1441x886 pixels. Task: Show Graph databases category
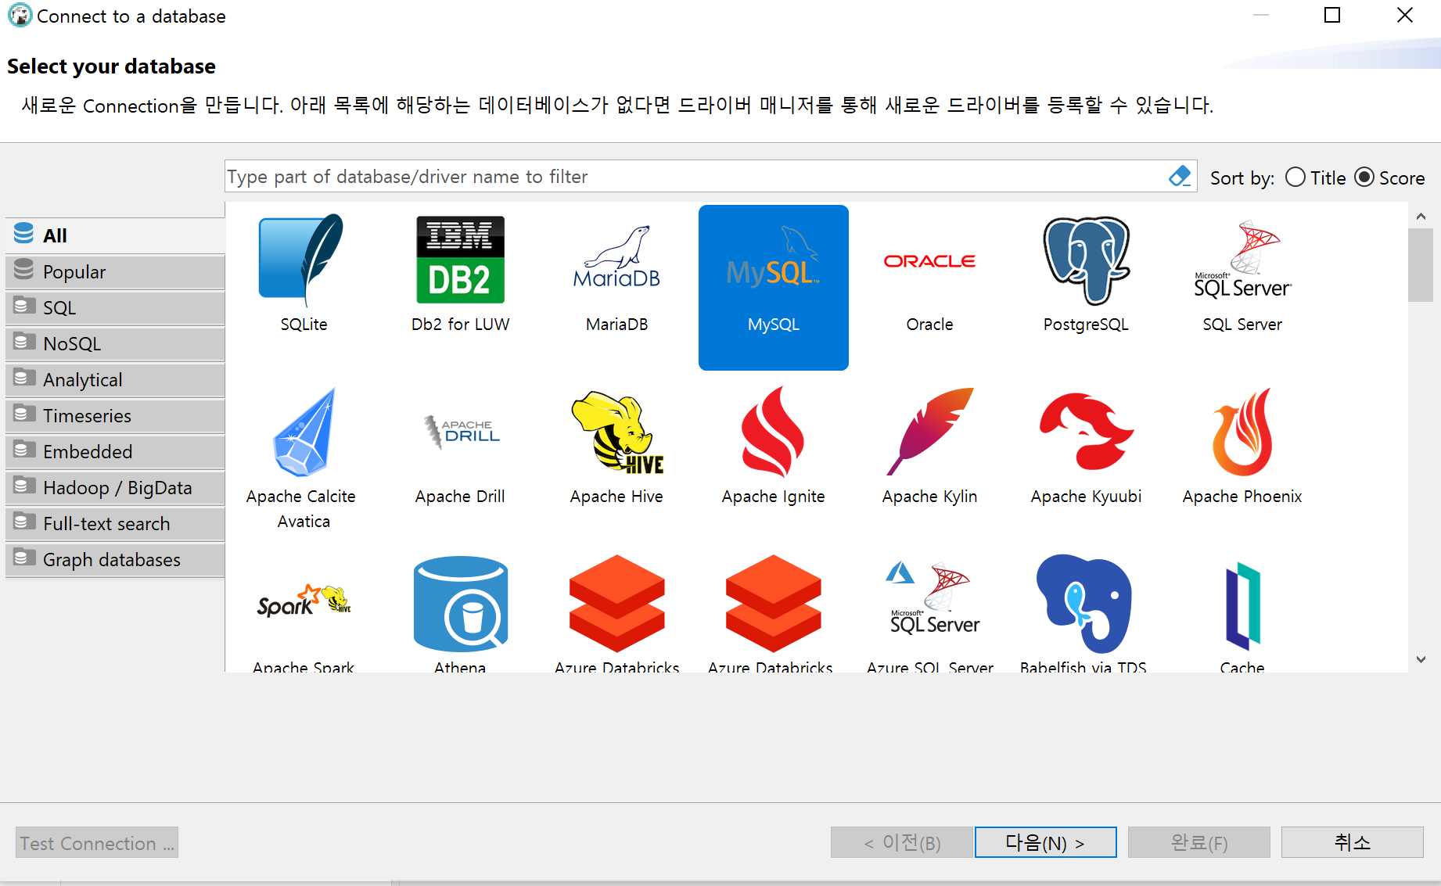click(115, 559)
